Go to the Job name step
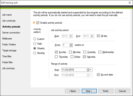 [x=7, y=15]
